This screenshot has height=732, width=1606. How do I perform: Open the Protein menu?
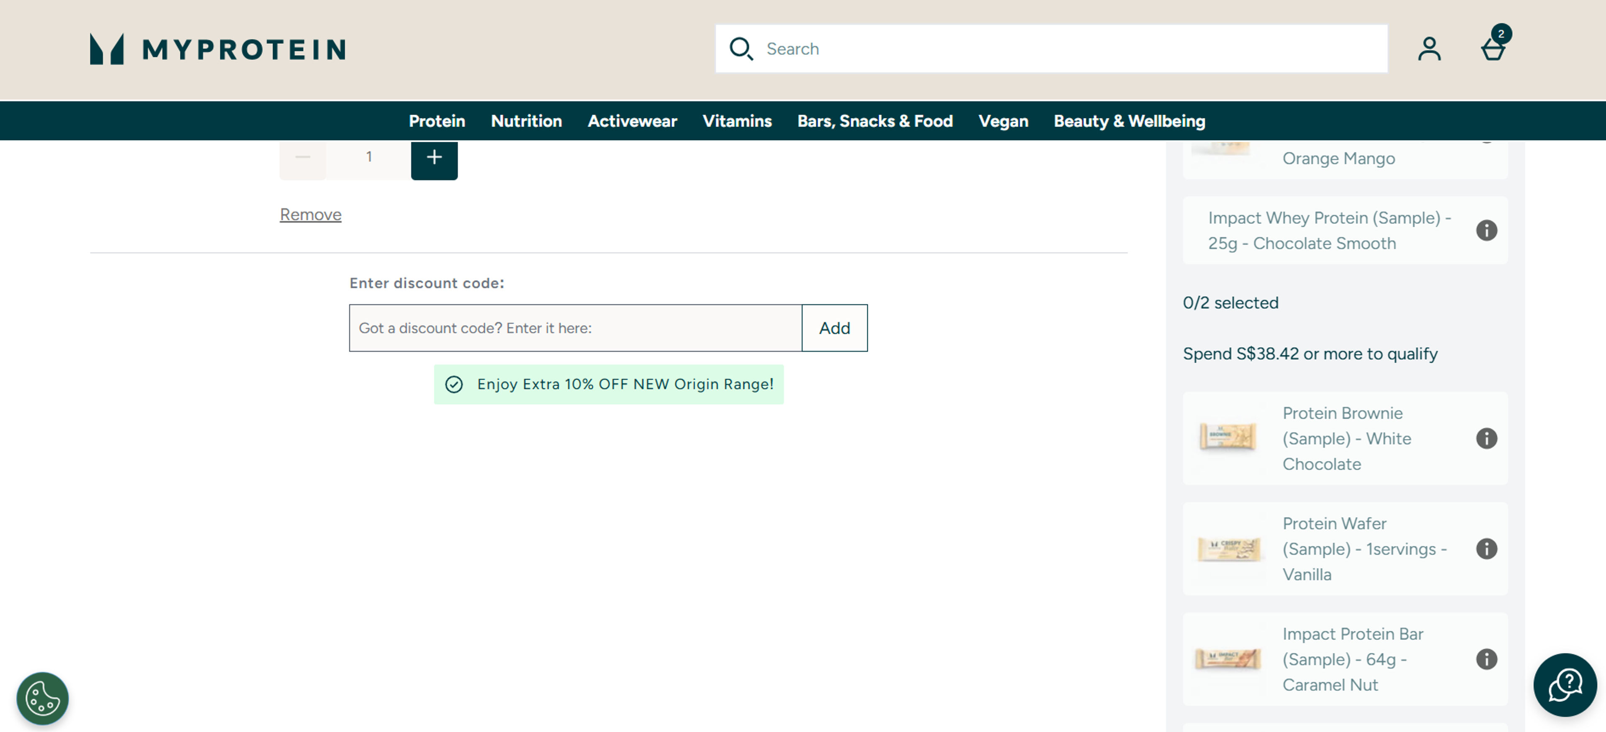(436, 121)
